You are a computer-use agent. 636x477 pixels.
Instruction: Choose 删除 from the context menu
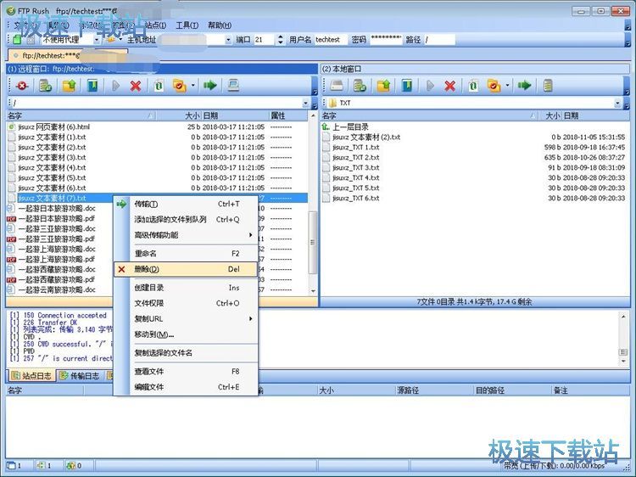(x=186, y=269)
